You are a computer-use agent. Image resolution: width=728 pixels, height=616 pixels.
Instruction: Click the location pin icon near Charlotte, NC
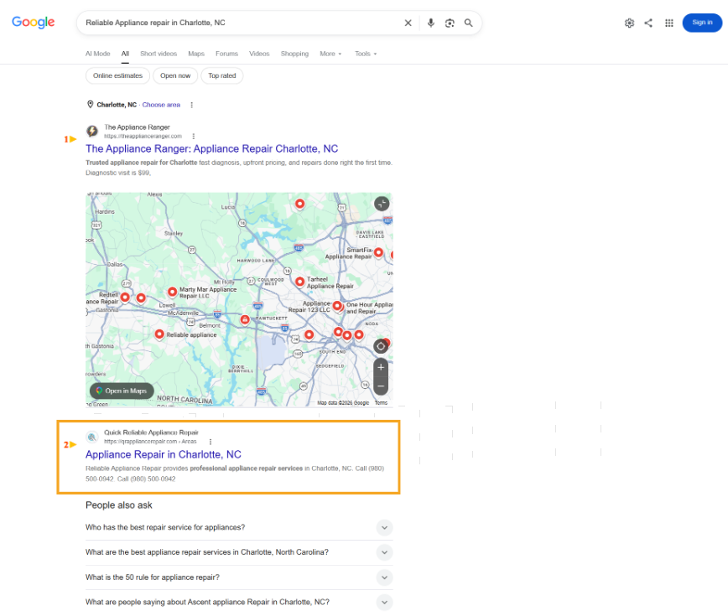tap(90, 105)
